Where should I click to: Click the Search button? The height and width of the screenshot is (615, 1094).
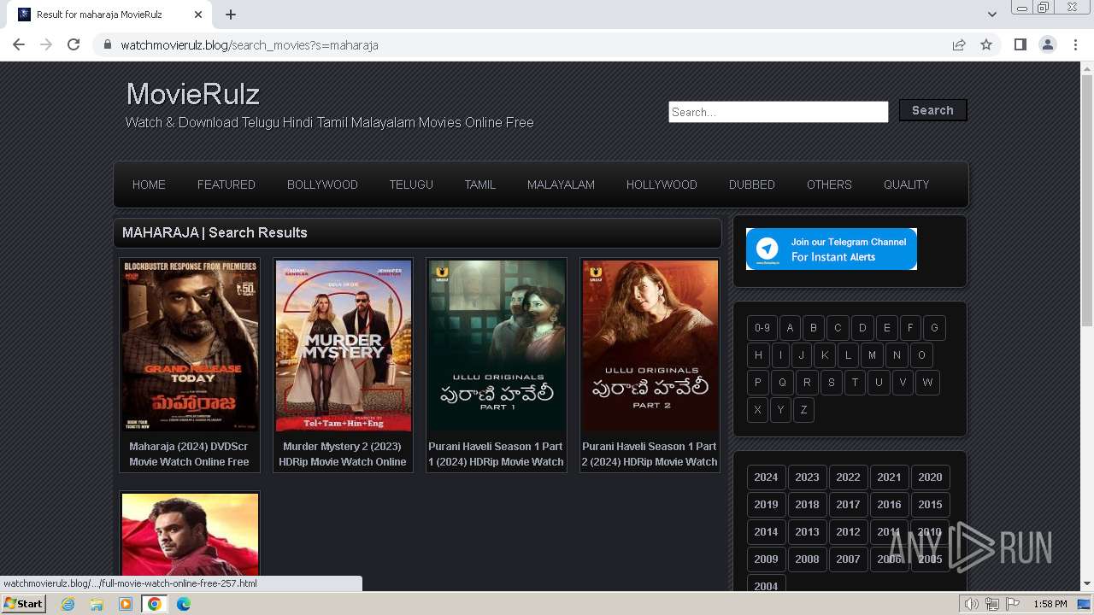tap(932, 110)
